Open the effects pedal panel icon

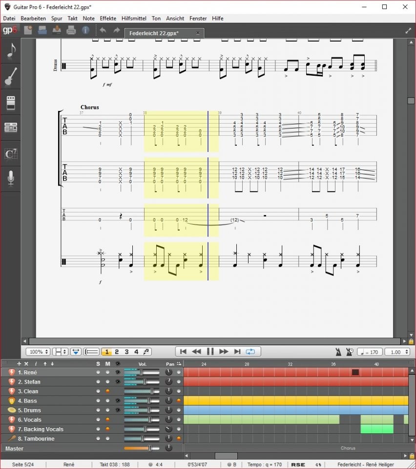pyautogui.click(x=11, y=103)
